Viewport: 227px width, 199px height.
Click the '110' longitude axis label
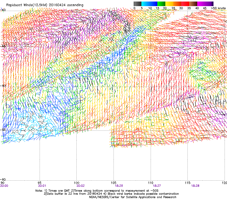[x=151, y=183]
